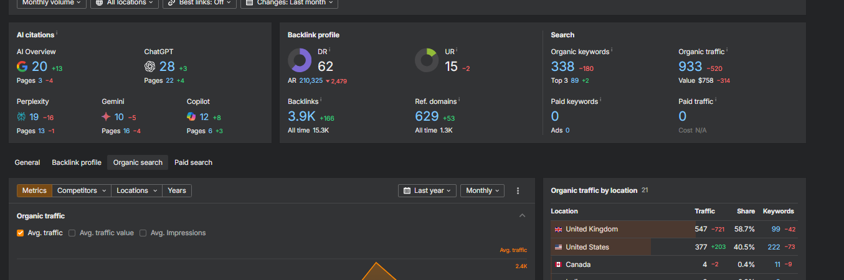Switch to the Paid search tab
The height and width of the screenshot is (280, 844).
(193, 162)
